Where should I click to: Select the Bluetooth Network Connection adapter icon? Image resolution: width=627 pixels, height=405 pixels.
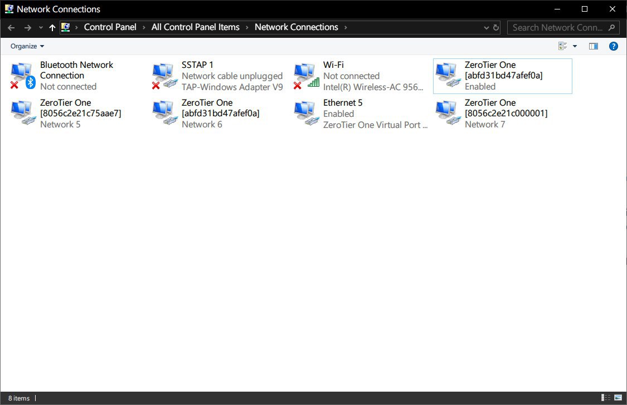(23, 76)
